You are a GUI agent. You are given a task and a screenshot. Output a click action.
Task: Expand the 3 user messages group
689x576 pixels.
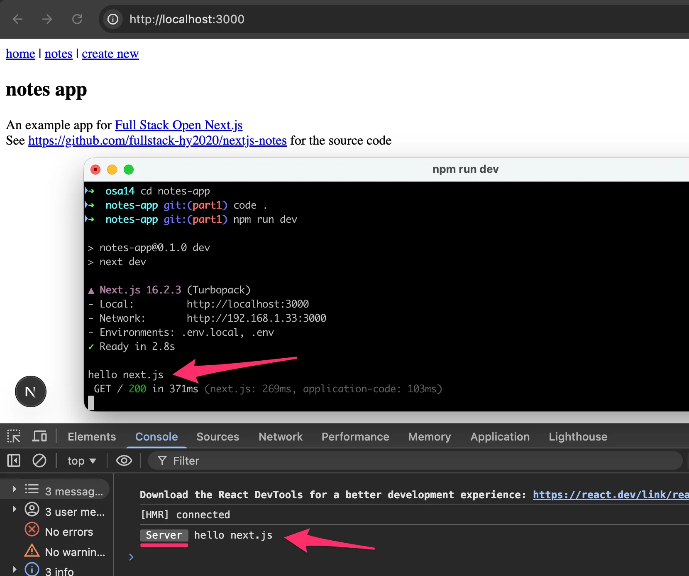(x=15, y=509)
